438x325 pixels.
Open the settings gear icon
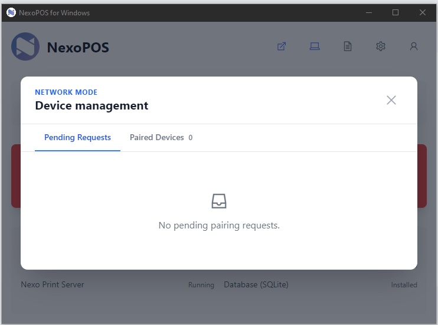(x=381, y=47)
